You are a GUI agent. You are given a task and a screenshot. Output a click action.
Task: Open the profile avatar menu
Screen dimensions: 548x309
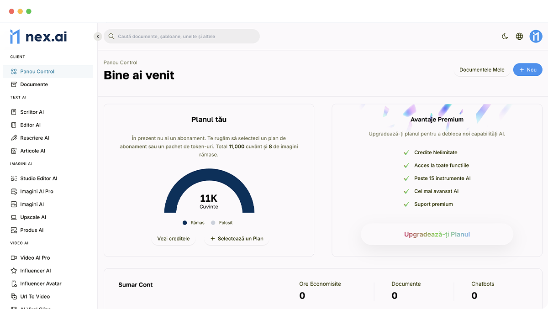(x=536, y=36)
